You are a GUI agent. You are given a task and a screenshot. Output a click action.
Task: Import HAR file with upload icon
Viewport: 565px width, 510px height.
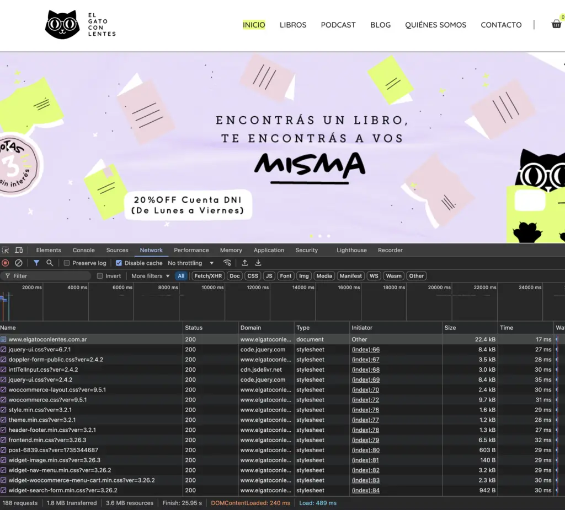click(x=244, y=263)
